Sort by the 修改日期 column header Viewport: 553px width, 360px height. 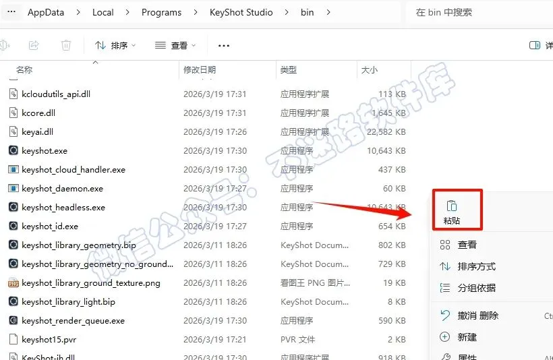click(200, 70)
